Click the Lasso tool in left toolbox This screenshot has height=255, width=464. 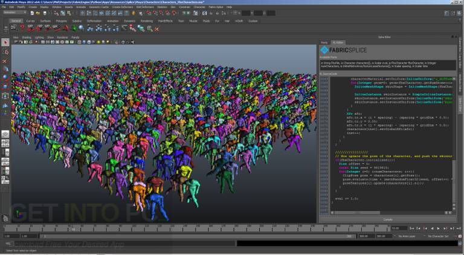pyautogui.click(x=5, y=52)
